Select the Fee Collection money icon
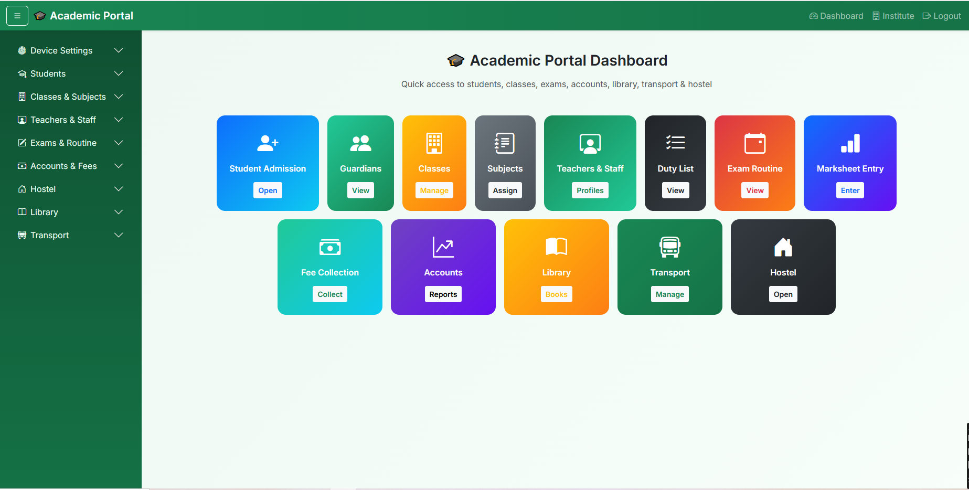This screenshot has height=490, width=969. click(x=329, y=246)
